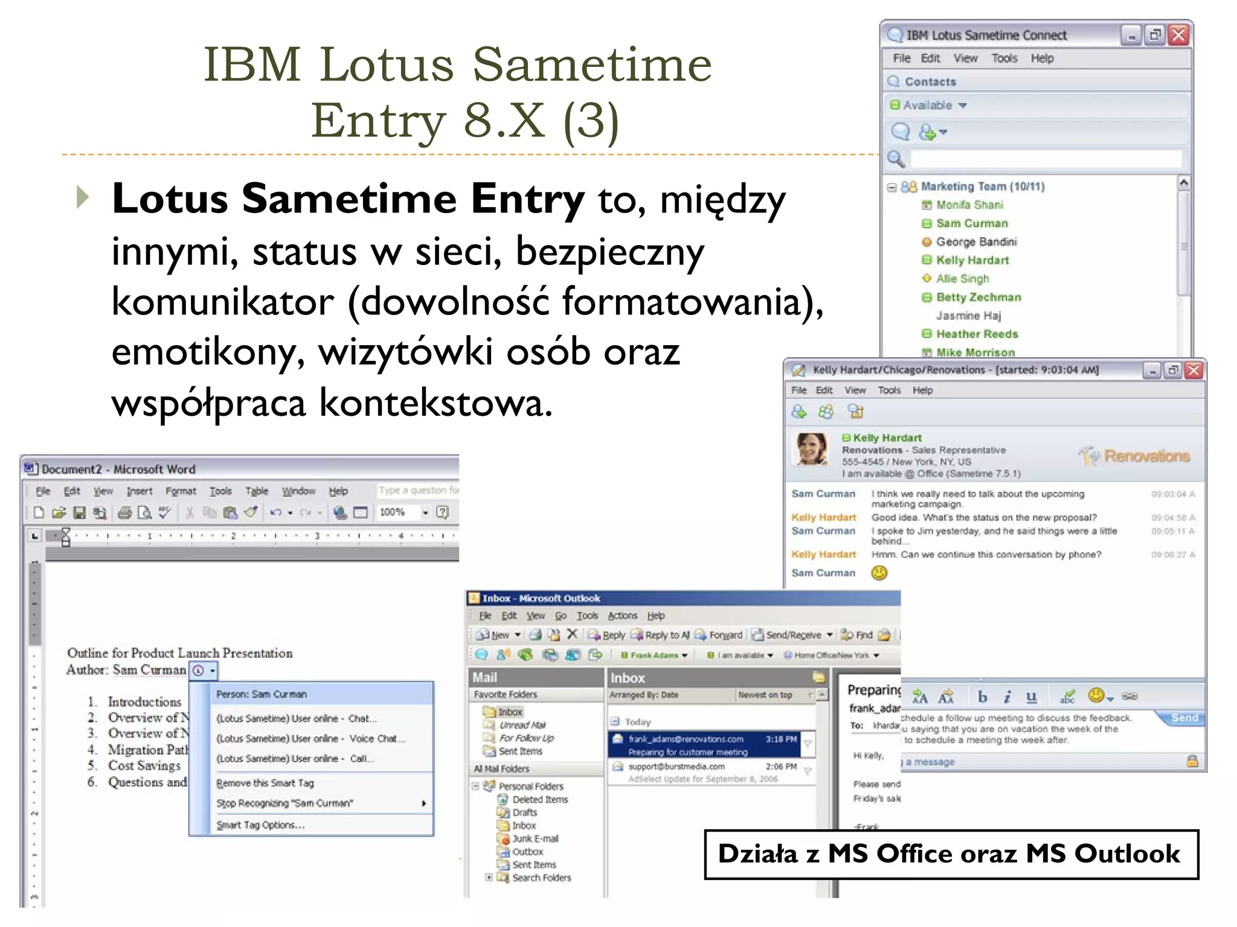Click the Open folder icon in Word toolbar
1237x927 pixels.
pyautogui.click(x=59, y=513)
